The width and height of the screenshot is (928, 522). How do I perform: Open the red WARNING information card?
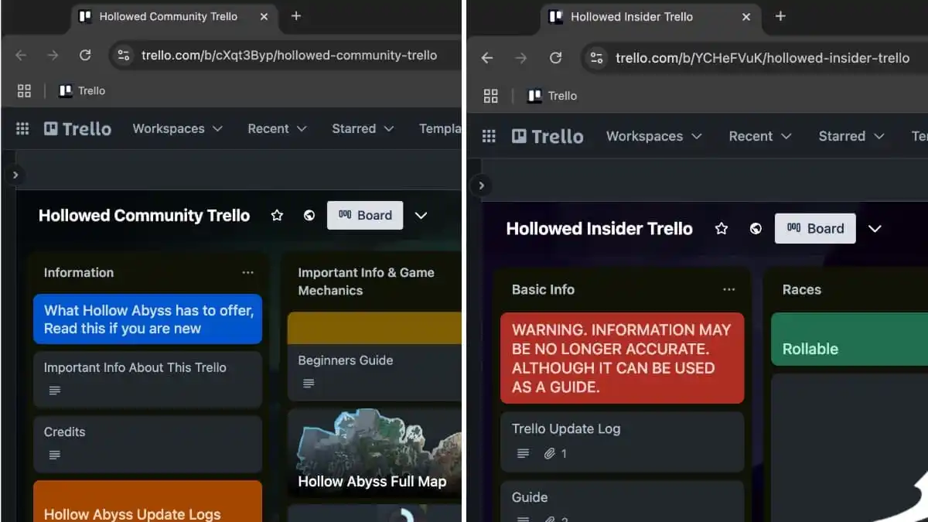pos(622,358)
